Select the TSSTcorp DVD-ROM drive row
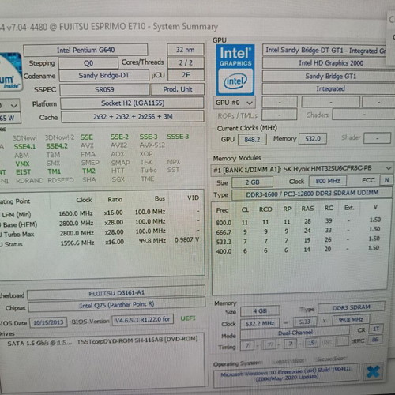 103,341
